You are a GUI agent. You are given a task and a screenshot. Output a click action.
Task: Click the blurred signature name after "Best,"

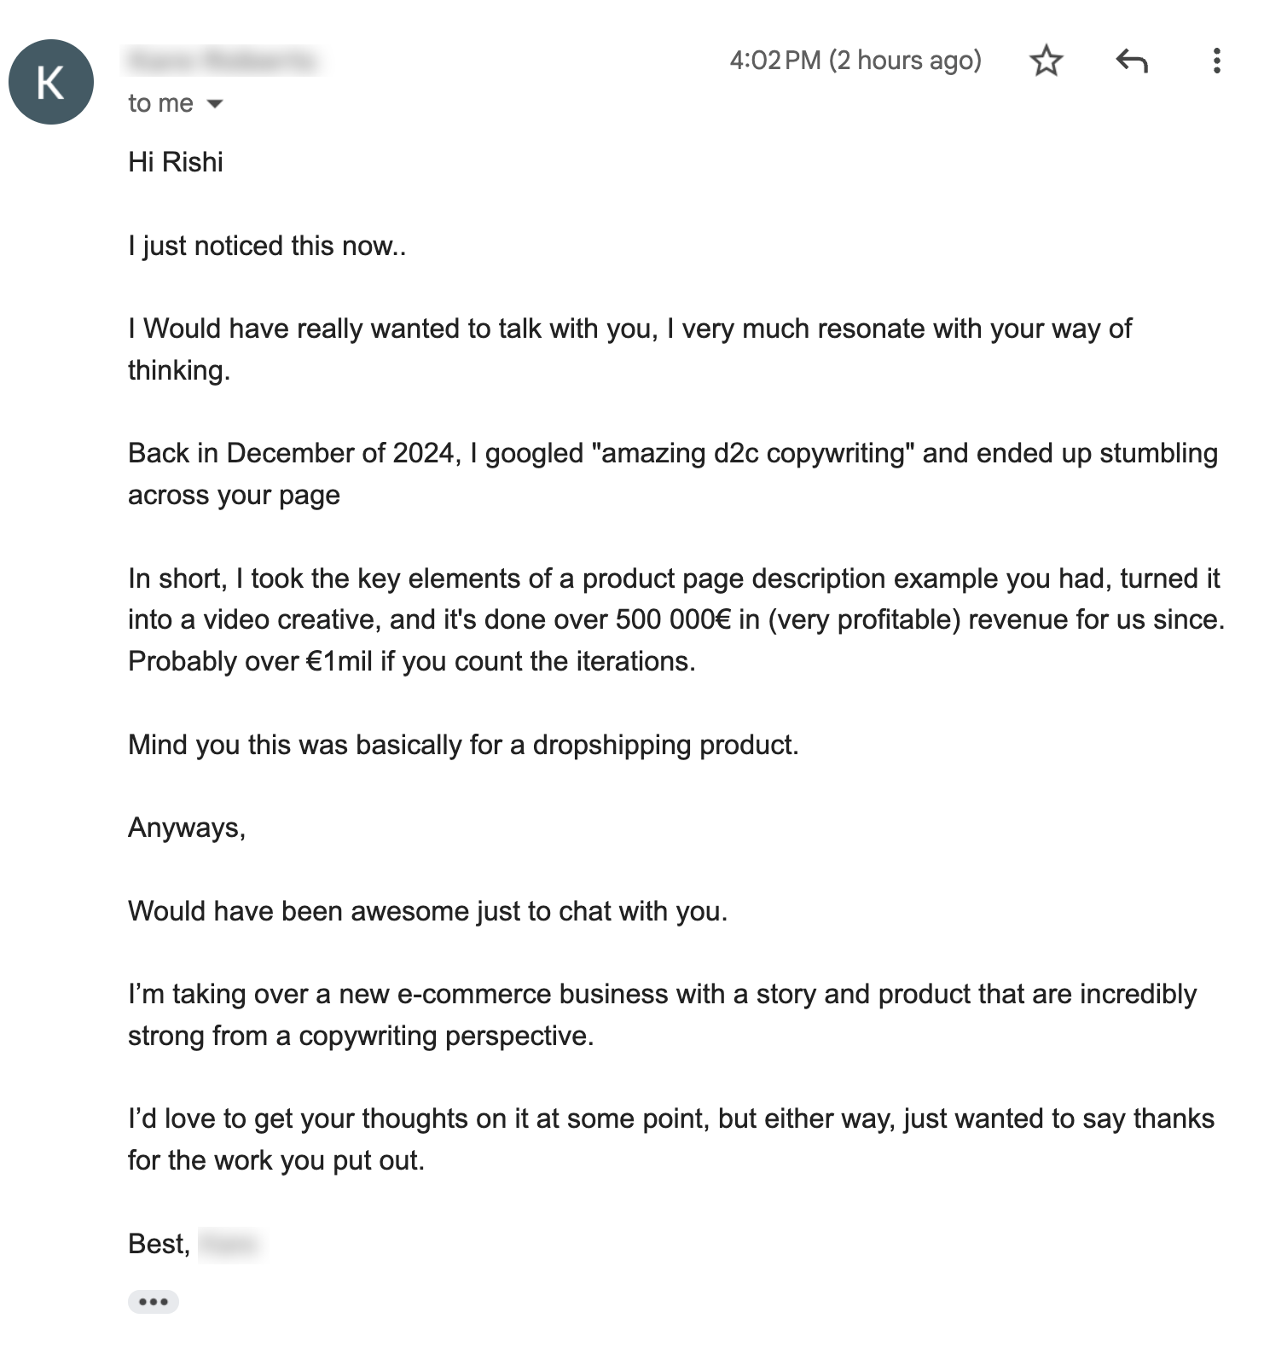230,1245
